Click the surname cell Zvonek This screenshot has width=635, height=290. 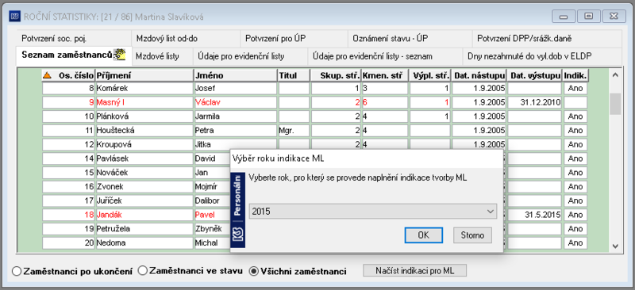(144, 186)
